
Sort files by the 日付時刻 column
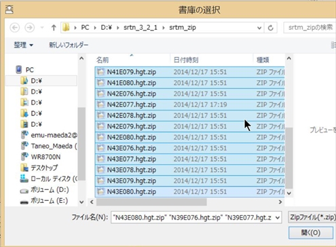186,60
